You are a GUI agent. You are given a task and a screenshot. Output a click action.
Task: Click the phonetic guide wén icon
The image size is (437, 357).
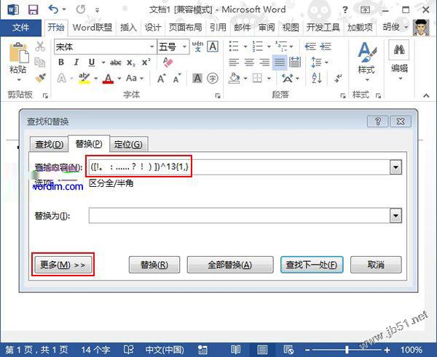[197, 47]
